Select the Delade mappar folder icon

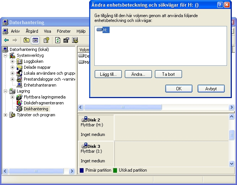[x=19, y=67]
